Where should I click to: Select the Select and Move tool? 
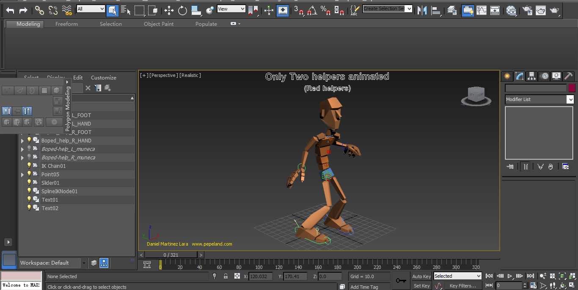coord(169,11)
